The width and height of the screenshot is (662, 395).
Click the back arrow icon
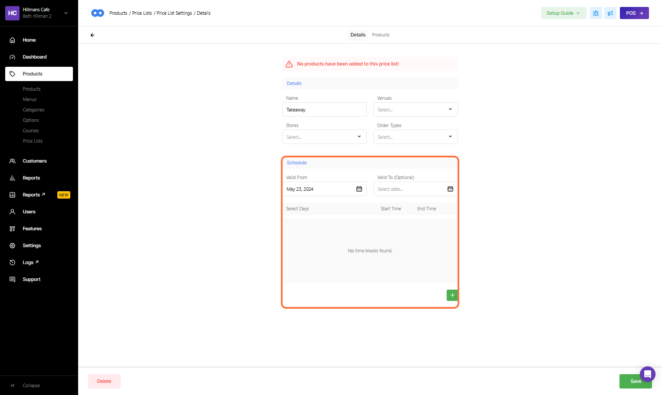pyautogui.click(x=92, y=35)
